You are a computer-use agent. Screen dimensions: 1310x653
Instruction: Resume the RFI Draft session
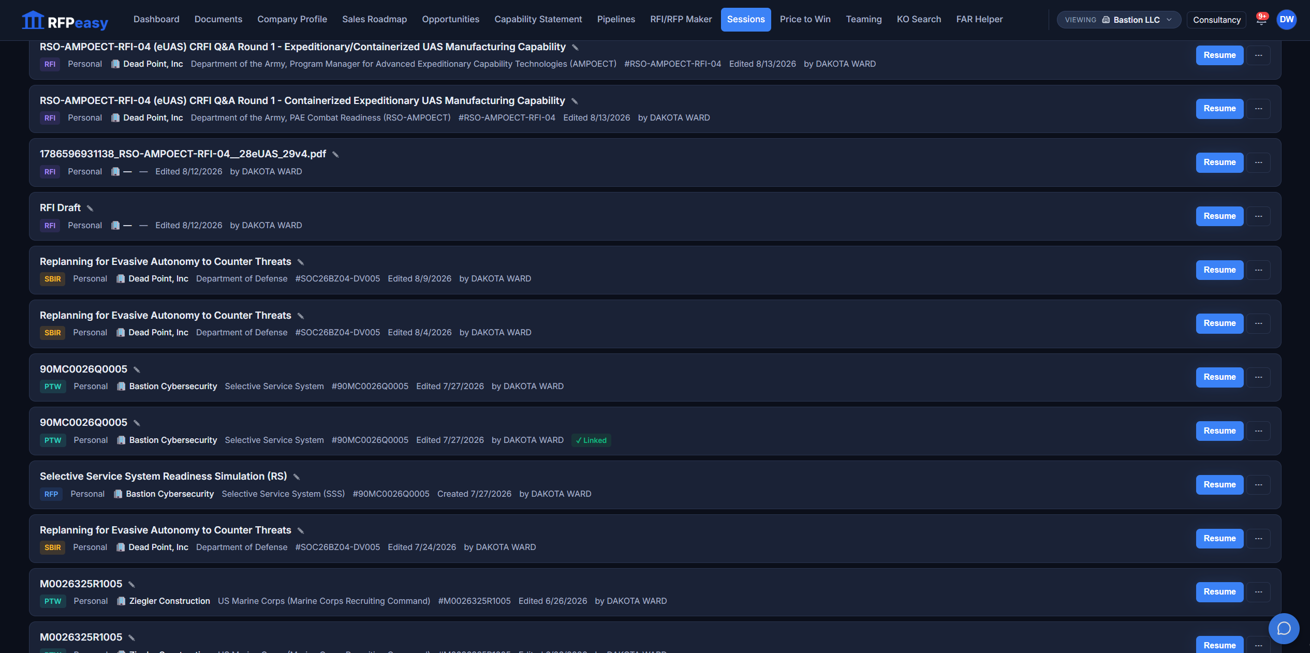coord(1219,216)
